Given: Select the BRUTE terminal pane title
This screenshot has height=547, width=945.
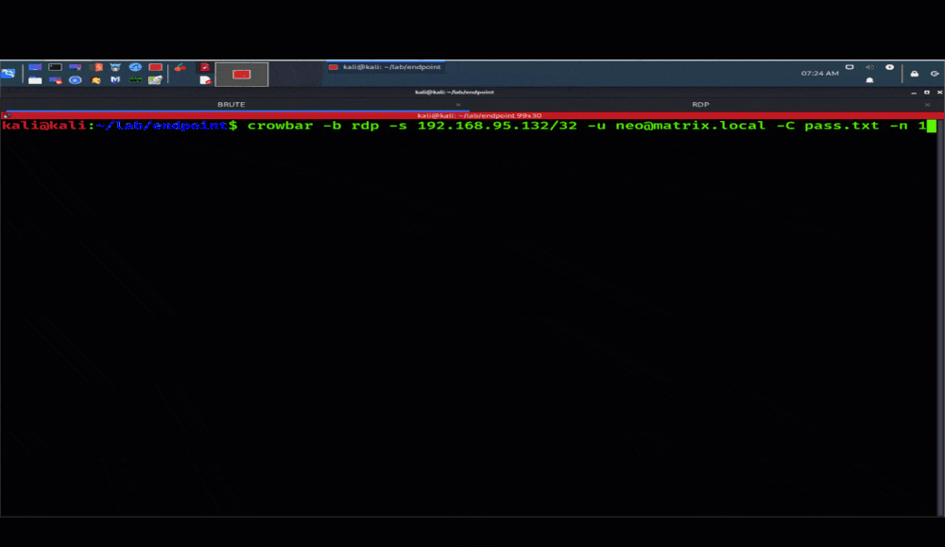Looking at the screenshot, I should point(231,104).
